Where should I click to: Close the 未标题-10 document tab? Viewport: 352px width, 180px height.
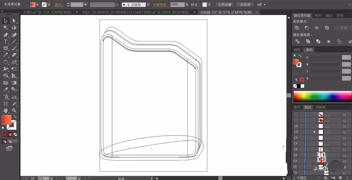257,12
